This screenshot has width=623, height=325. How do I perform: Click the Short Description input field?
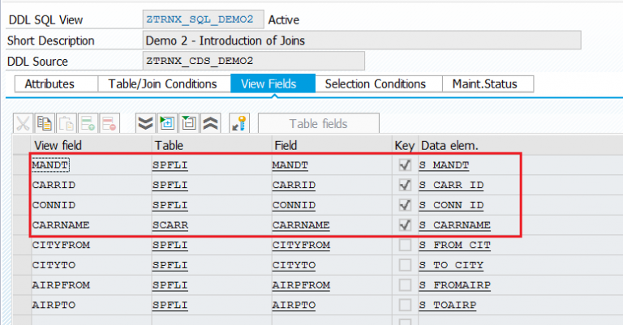[361, 41]
